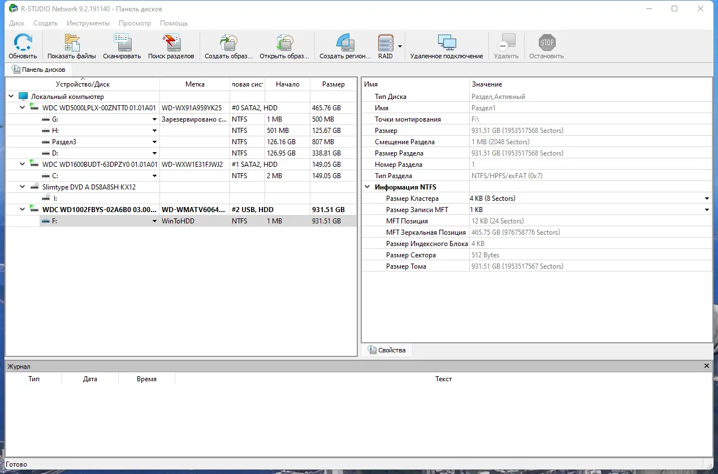This screenshot has height=474, width=718.
Task: Collapse the WDC WD5000LPLX drive node
Action: (x=23, y=108)
